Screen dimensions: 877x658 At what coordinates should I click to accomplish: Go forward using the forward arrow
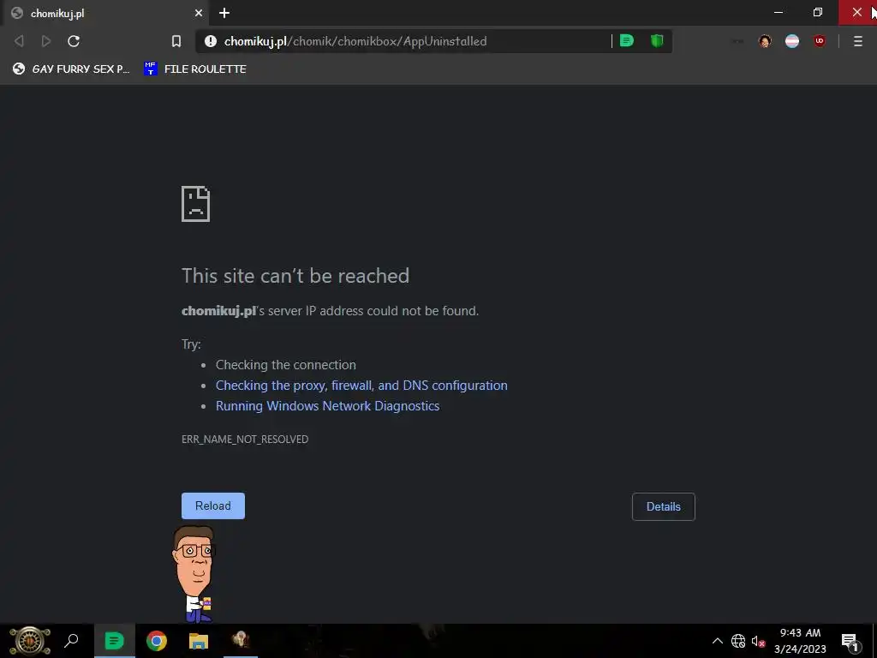46,41
